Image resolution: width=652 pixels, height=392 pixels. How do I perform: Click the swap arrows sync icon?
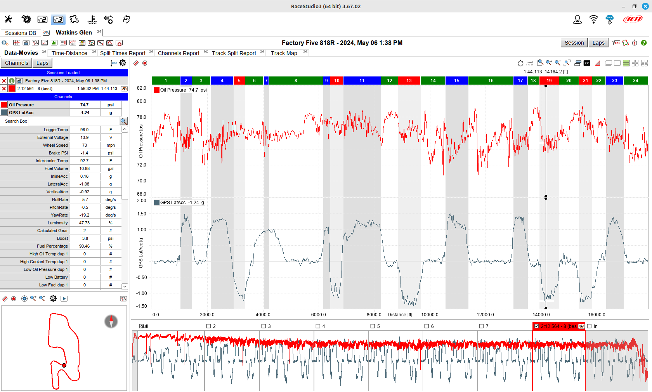tap(126, 19)
